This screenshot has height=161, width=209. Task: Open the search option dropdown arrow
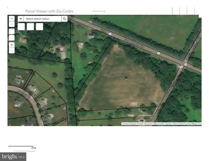[x=20, y=19]
